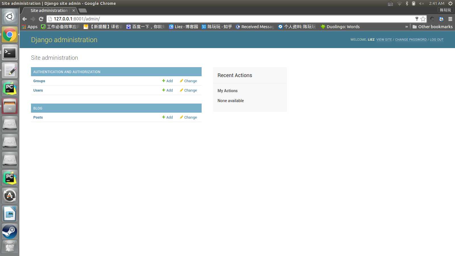Click the Change Password link

(411, 40)
